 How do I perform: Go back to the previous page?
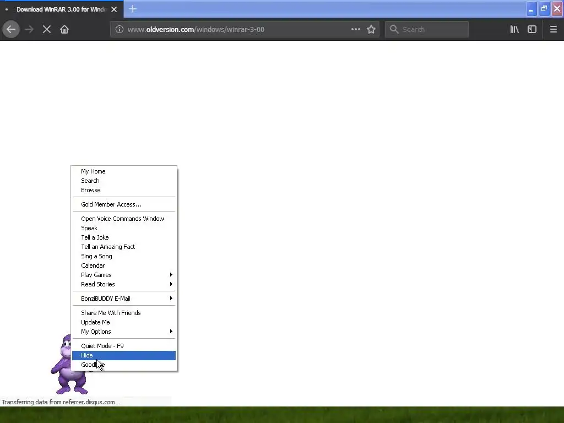(11, 29)
